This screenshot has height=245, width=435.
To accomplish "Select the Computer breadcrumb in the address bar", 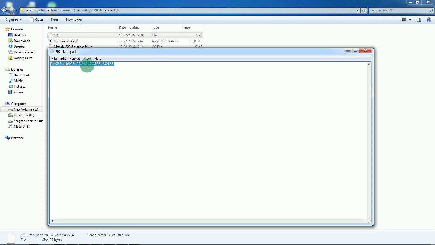I will 38,10.
